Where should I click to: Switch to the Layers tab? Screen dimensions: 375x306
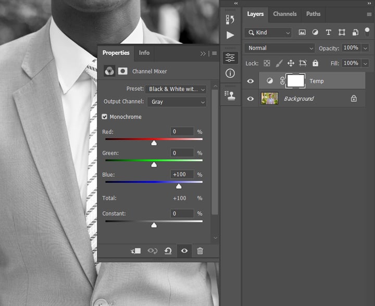click(255, 14)
